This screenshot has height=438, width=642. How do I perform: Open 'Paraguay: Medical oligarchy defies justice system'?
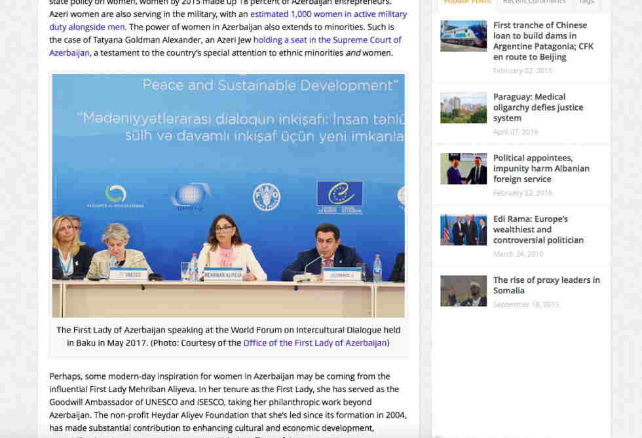(x=538, y=107)
